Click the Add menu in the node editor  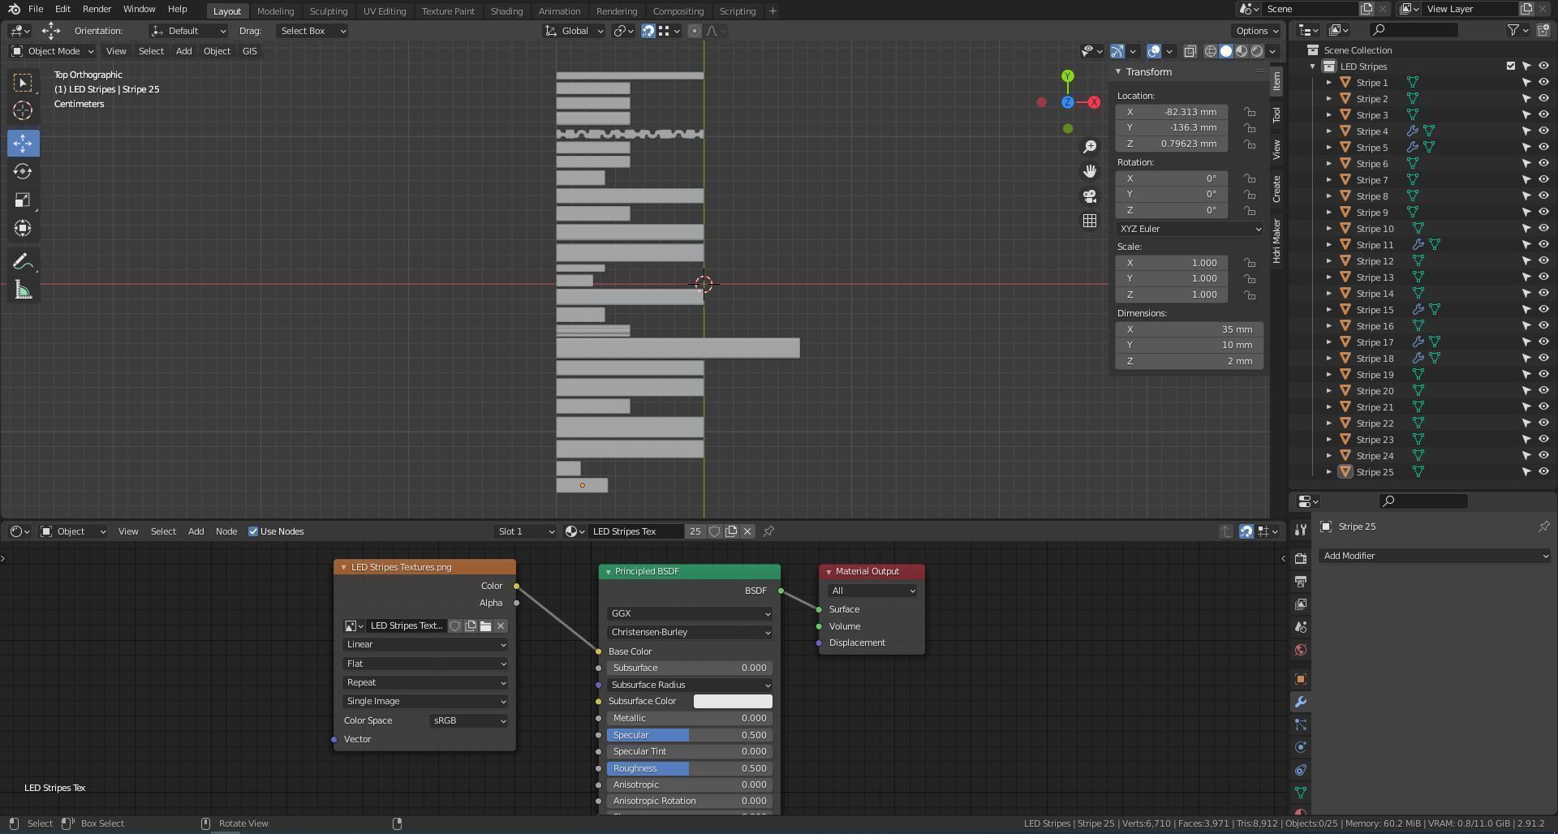[x=196, y=531]
